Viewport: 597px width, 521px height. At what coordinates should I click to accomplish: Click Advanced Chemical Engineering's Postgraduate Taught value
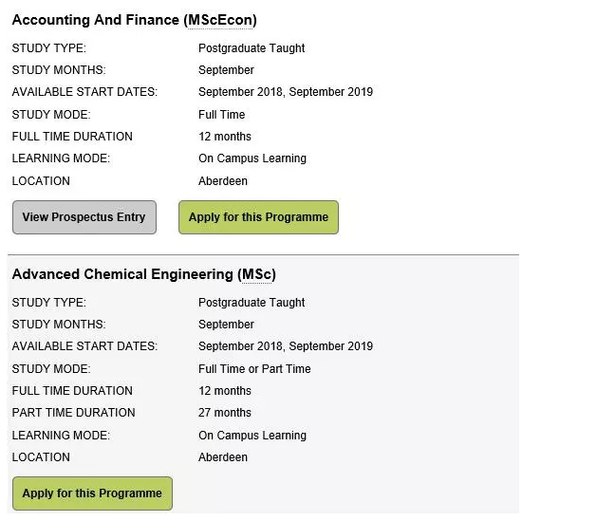[x=252, y=303]
